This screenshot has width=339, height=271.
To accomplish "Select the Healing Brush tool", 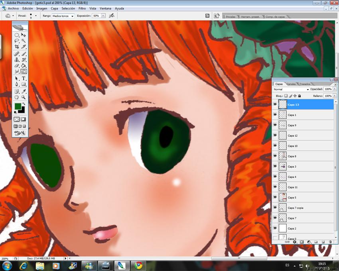I will pyautogui.click(x=17, y=53).
